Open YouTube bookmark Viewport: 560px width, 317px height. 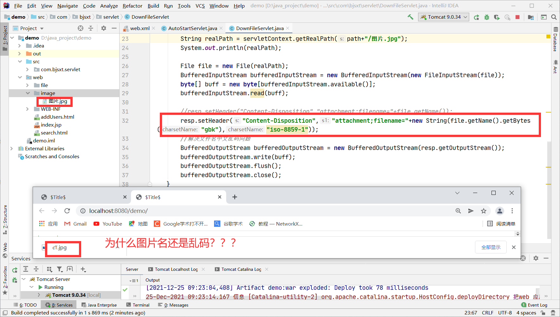click(x=108, y=224)
